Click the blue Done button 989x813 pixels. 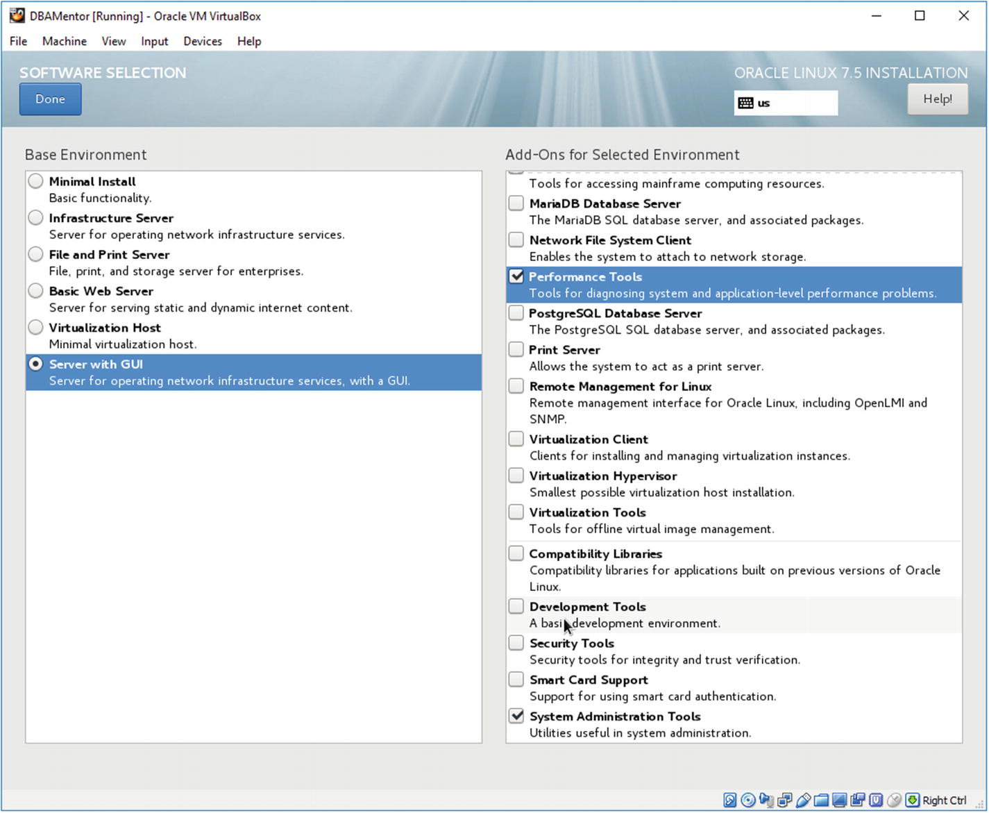51,99
